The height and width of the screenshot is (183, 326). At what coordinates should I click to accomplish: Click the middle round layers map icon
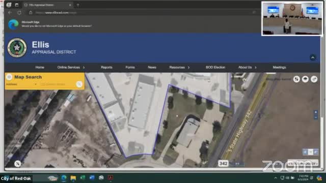pyautogui.click(x=305, y=79)
